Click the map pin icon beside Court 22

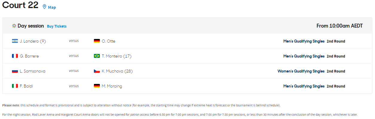(x=45, y=7)
